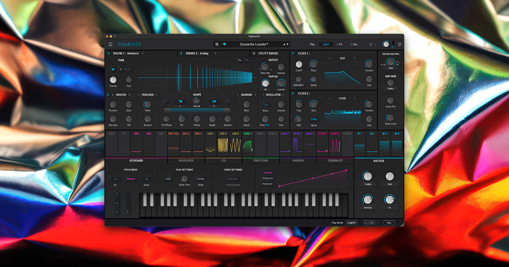Expand the Engine 2 Analog type dropdown

click(x=215, y=53)
